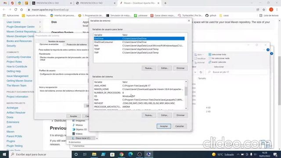Close the Variables de entorno dialog
This screenshot has width=281, height=158.
pos(189,21)
